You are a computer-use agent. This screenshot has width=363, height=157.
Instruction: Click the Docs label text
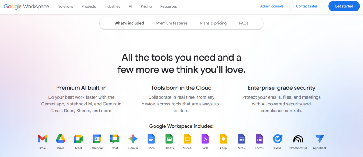[151, 148]
